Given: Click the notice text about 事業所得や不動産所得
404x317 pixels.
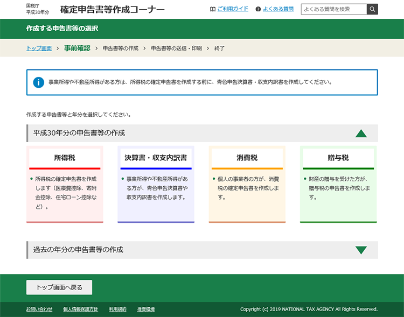Looking at the screenshot, I should pyautogui.click(x=190, y=82).
